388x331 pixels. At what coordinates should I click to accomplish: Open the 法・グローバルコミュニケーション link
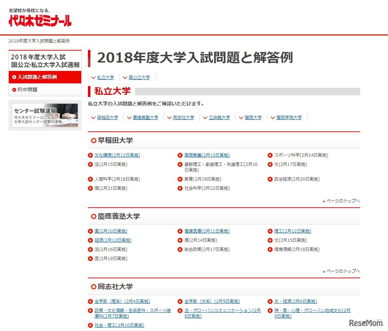pos(220,311)
